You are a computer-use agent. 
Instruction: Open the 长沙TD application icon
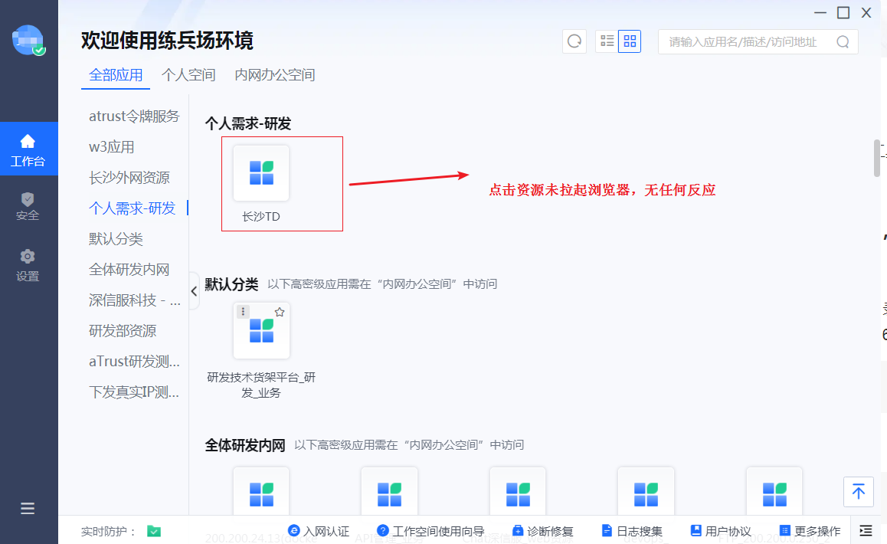pos(261,173)
